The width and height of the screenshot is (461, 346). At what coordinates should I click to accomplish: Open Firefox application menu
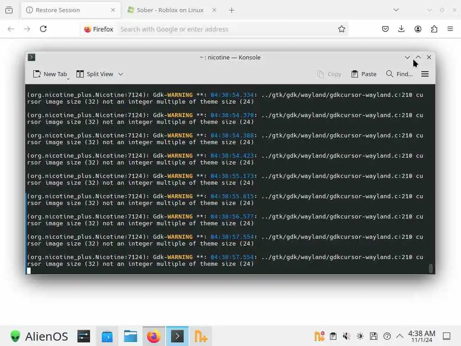450,29
